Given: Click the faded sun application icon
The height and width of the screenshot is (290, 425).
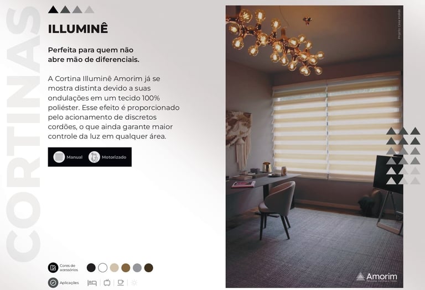Looking at the screenshot, I should [x=134, y=283].
